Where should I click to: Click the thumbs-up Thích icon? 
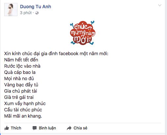(7, 128)
